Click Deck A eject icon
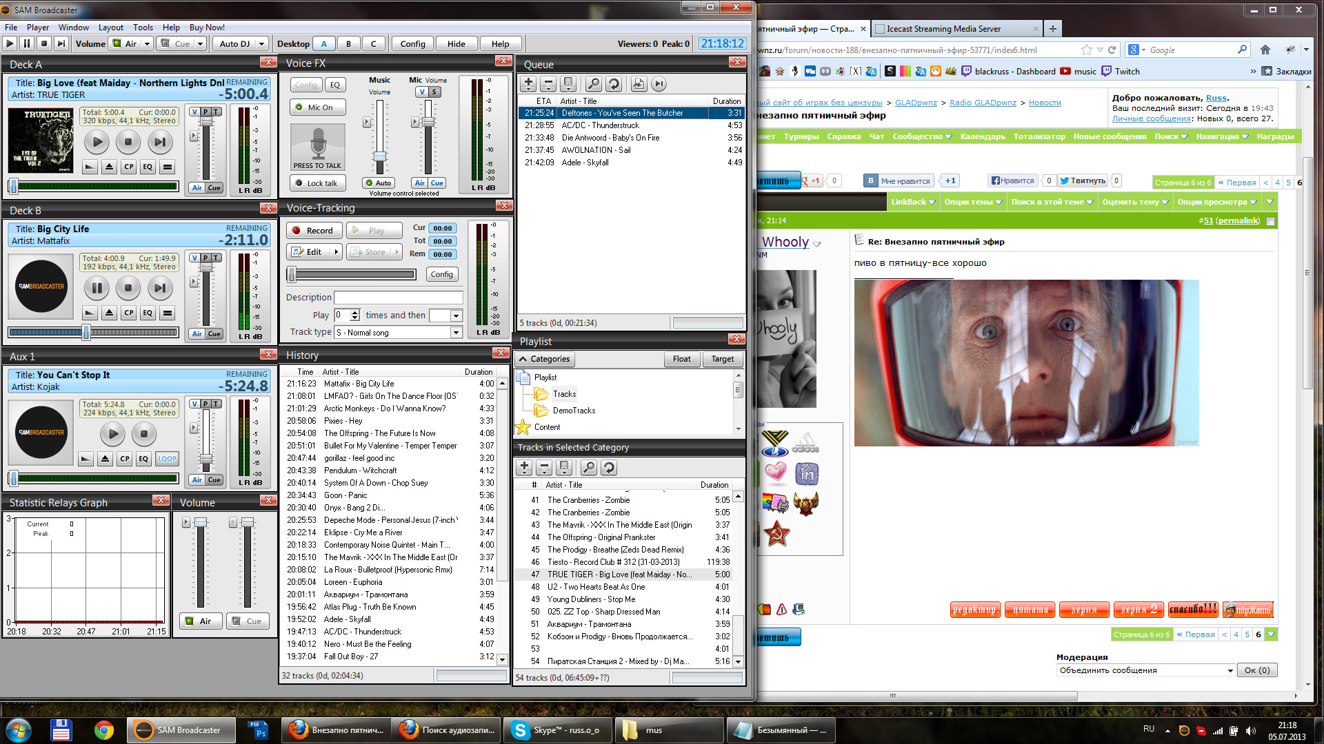1324x744 pixels. click(x=110, y=167)
